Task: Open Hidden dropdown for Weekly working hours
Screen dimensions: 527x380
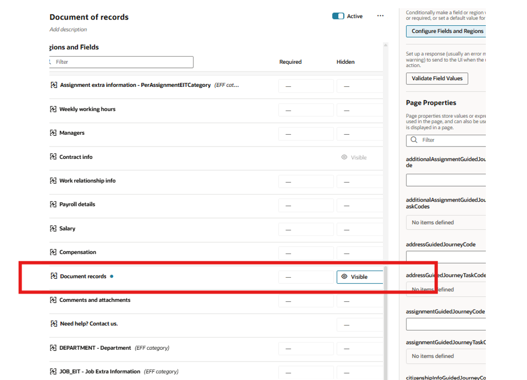Action: coord(360,110)
